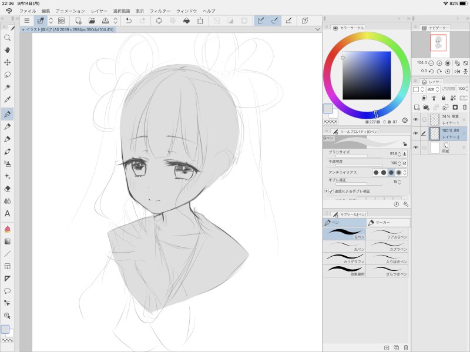Viewport: 470px width, 352px height.
Task: Flip horizontal in the Navigator panel
Action: [457, 71]
